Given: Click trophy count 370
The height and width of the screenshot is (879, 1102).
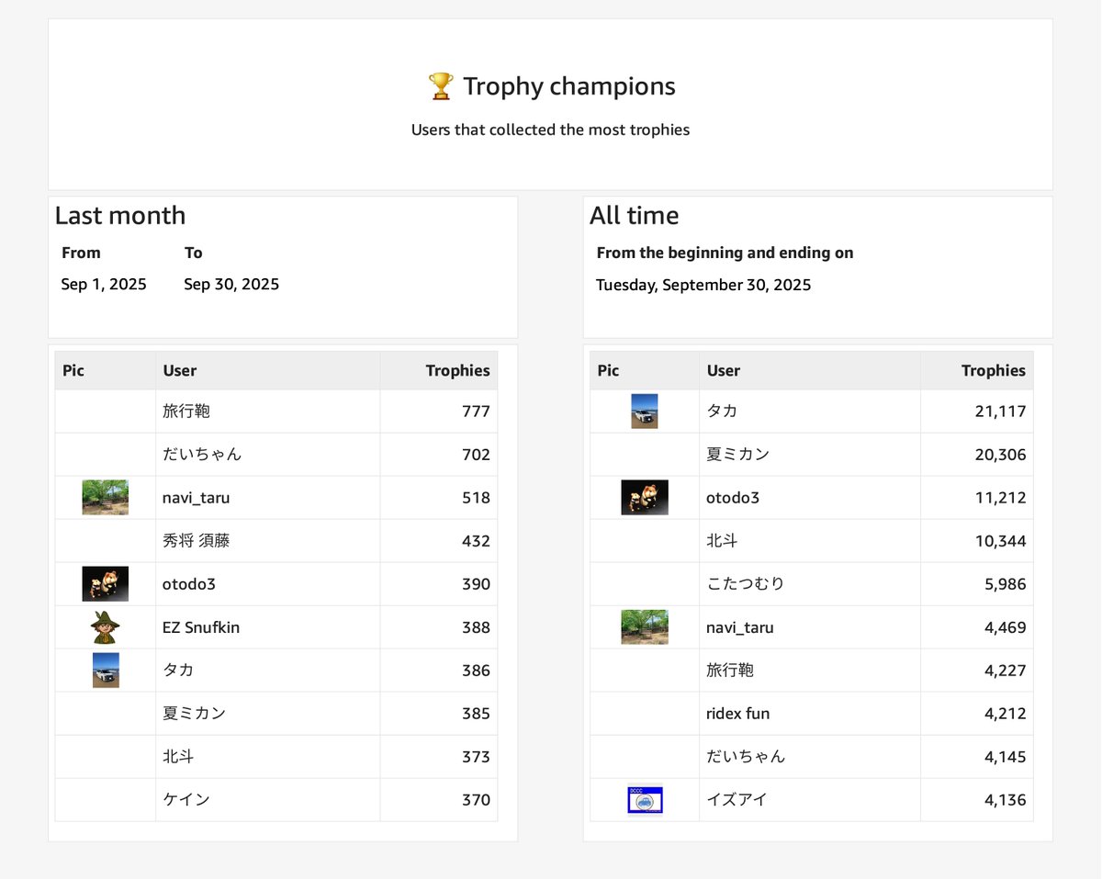Looking at the screenshot, I should tap(476, 800).
